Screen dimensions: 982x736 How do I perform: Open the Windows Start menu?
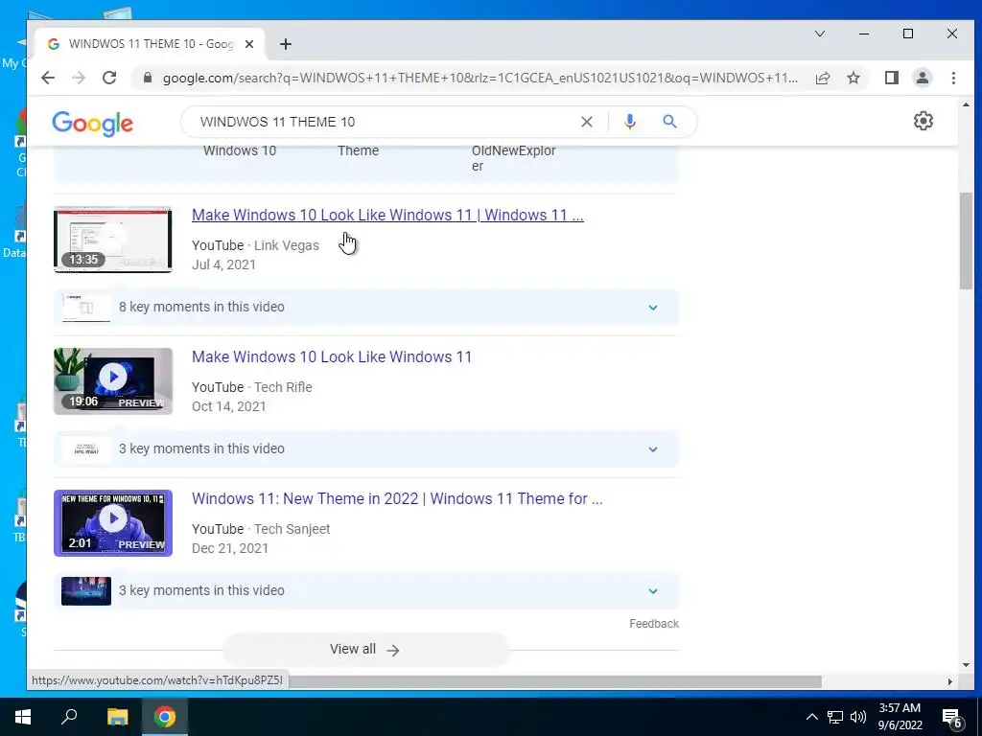[x=23, y=717]
